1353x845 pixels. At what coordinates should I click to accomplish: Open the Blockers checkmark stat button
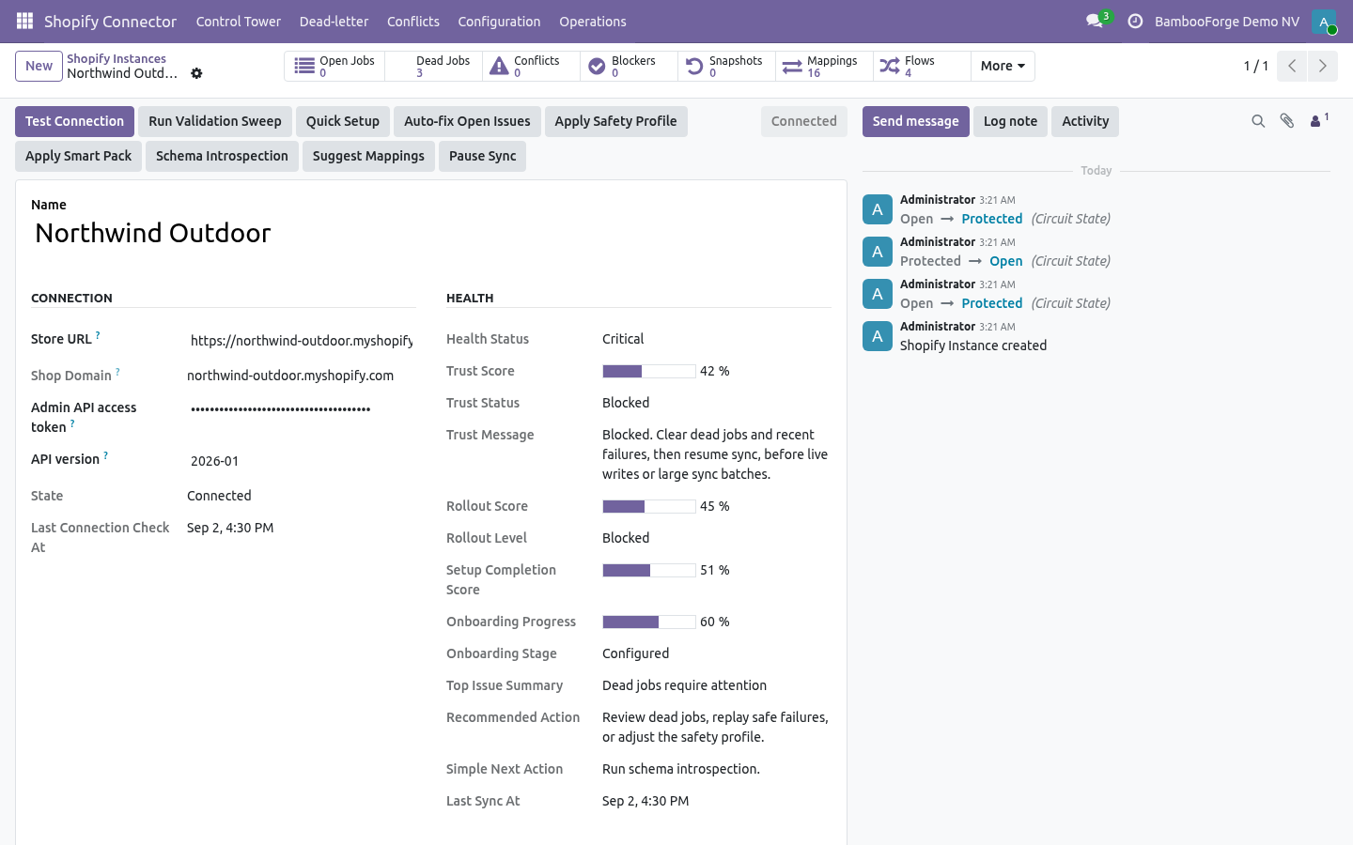(x=629, y=67)
